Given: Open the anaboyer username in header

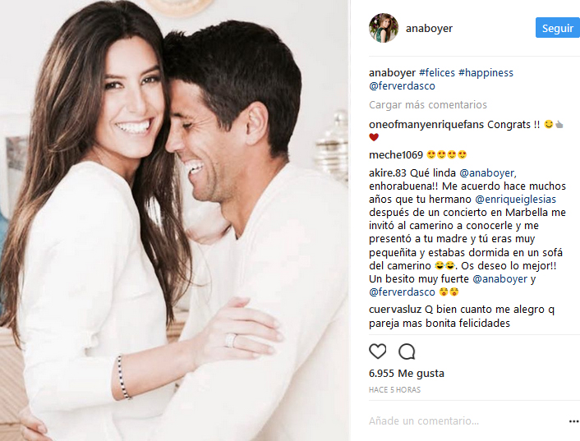Looking at the screenshot, I should click(x=429, y=29).
